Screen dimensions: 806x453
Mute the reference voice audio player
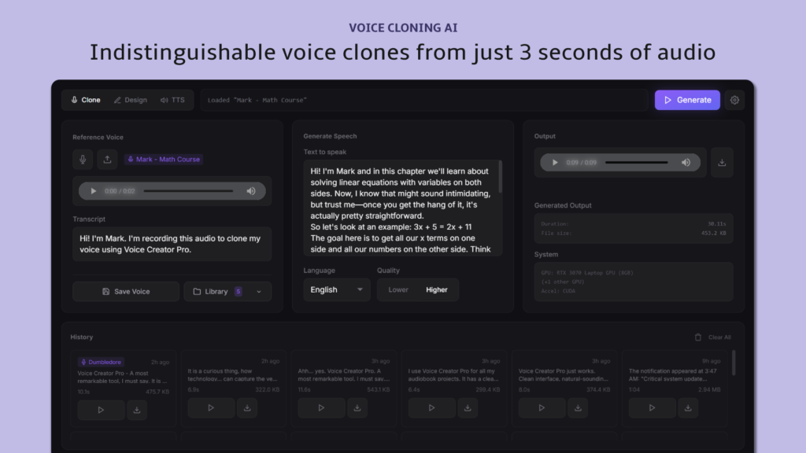click(251, 191)
